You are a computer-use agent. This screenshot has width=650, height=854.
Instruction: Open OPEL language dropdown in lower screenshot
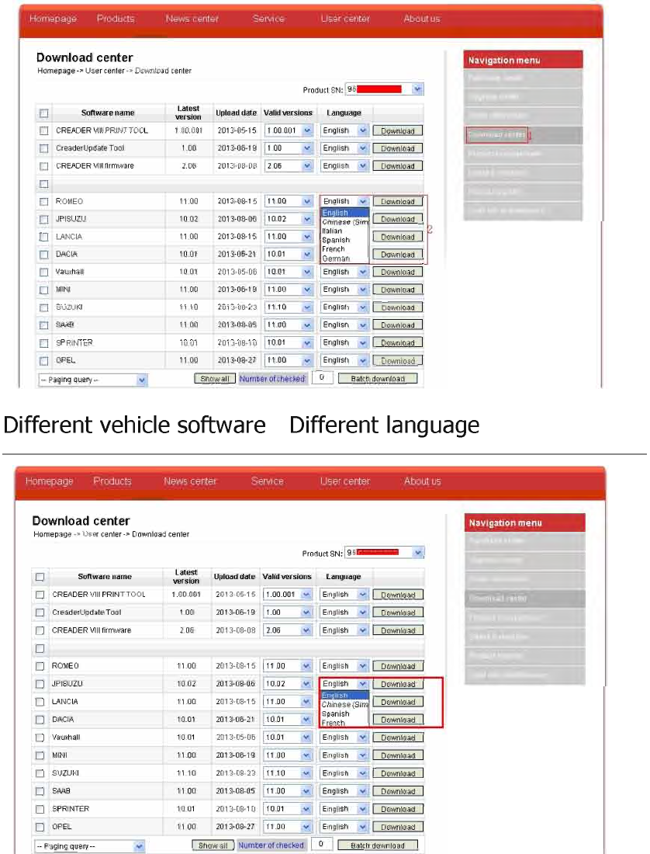pos(363,828)
